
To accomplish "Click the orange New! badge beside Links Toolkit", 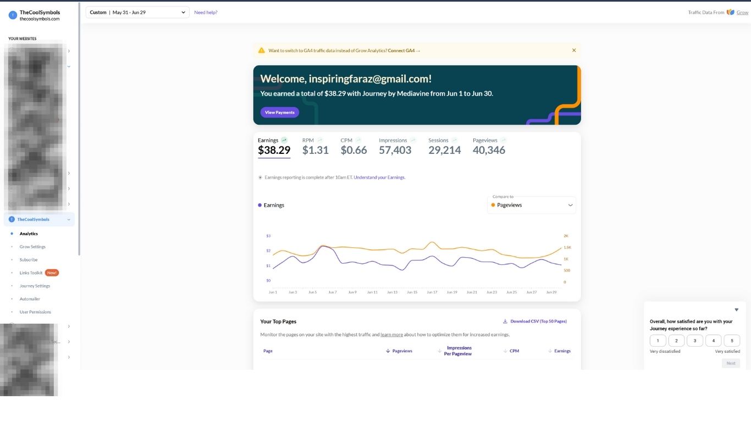I will point(52,273).
